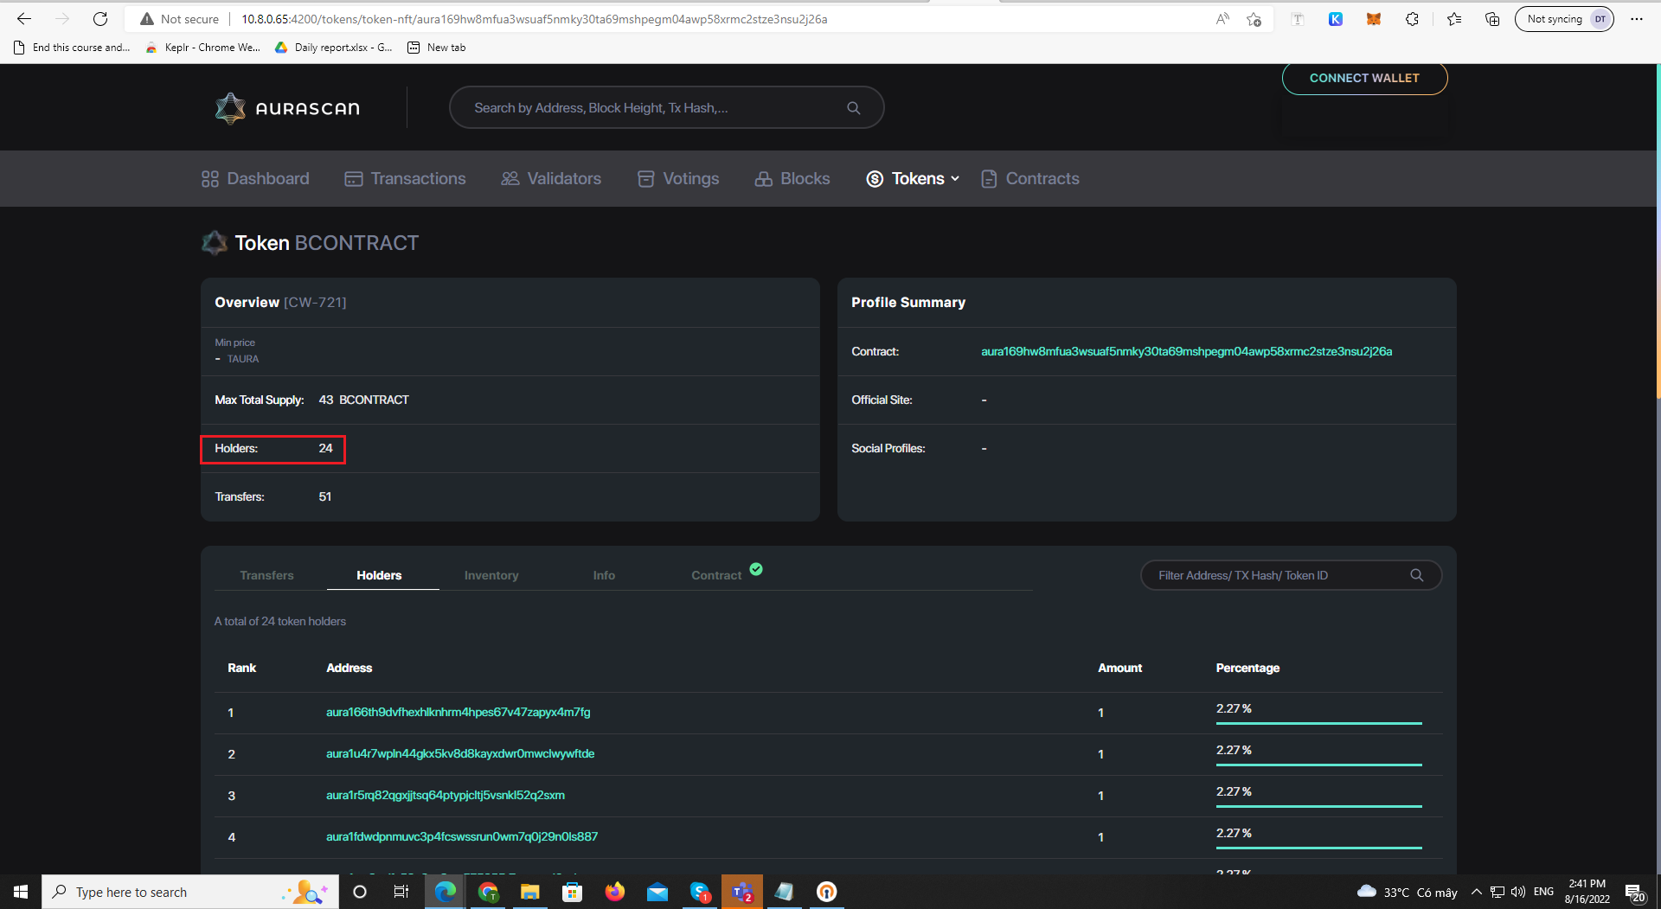Screen dimensions: 1661x909
Task: Open holder address aura1u4r7wpln44gkx5kv8d8kayxdwr0mwclwywftde
Action: pyautogui.click(x=460, y=753)
